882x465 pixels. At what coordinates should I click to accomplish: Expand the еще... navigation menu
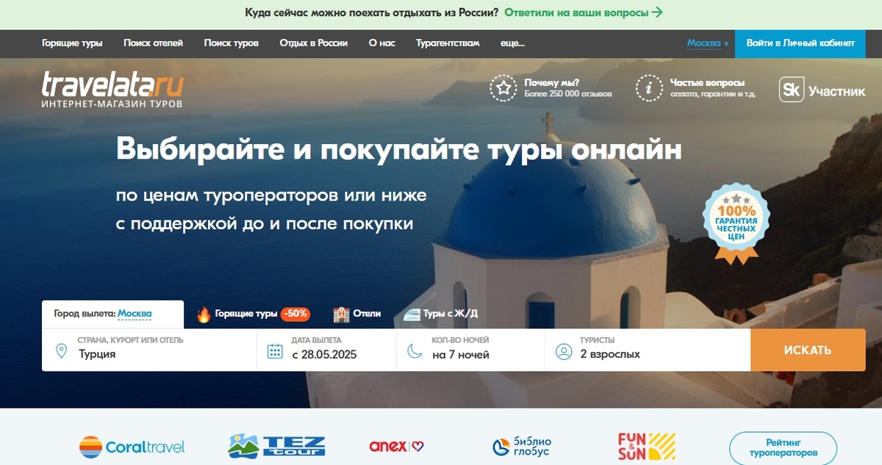click(512, 43)
